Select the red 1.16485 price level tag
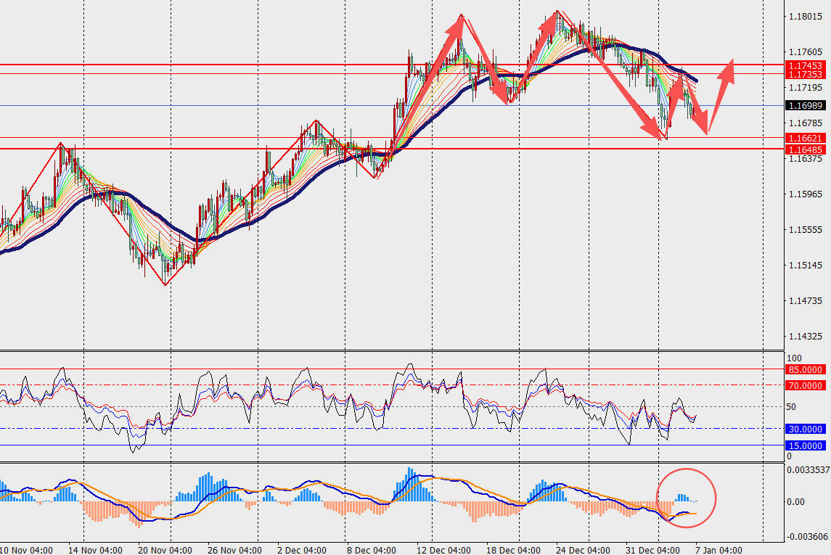 804,149
